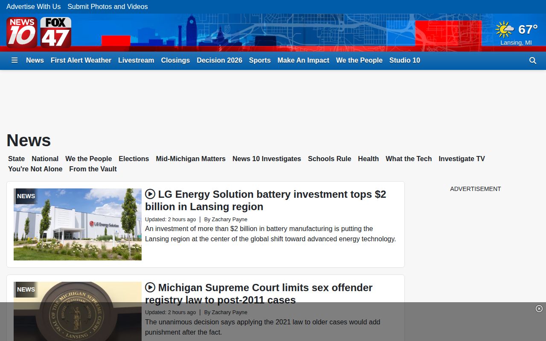Screen dimensions: 546x341
Task: Open Michigan Supreme Court seal thumbnail
Action: pos(78,311)
